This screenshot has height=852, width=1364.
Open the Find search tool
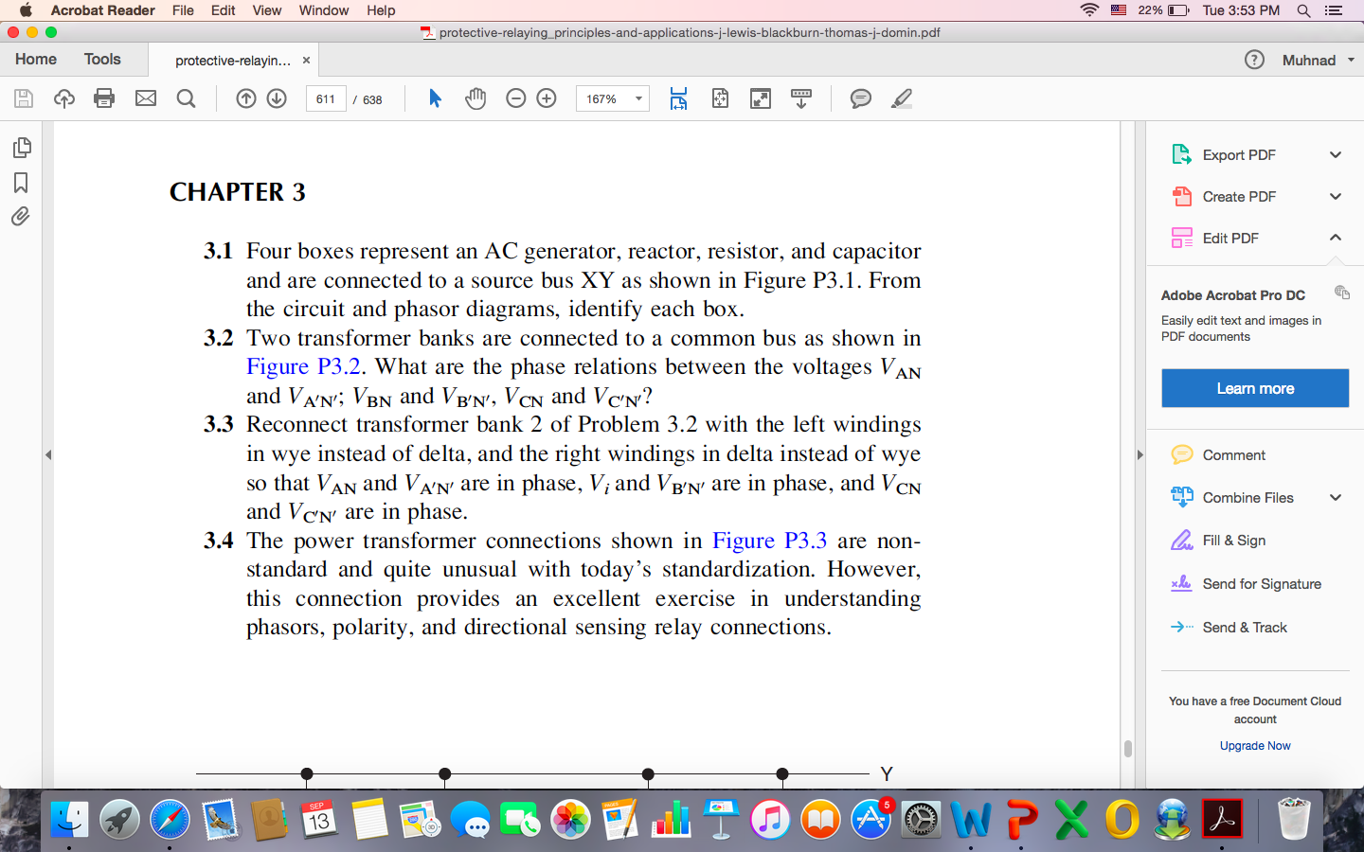[186, 98]
